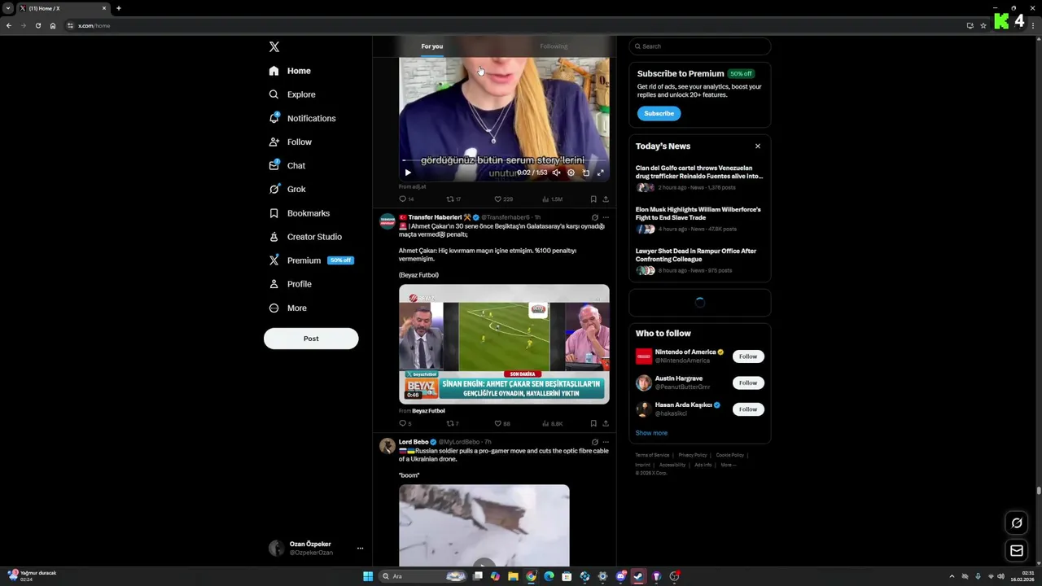The height and width of the screenshot is (586, 1042).
Task: Open the Explore page
Action: click(292, 94)
